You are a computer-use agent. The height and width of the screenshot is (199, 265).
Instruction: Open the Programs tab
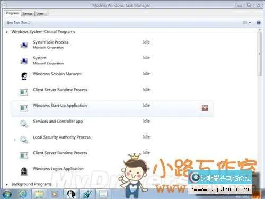(x=12, y=13)
